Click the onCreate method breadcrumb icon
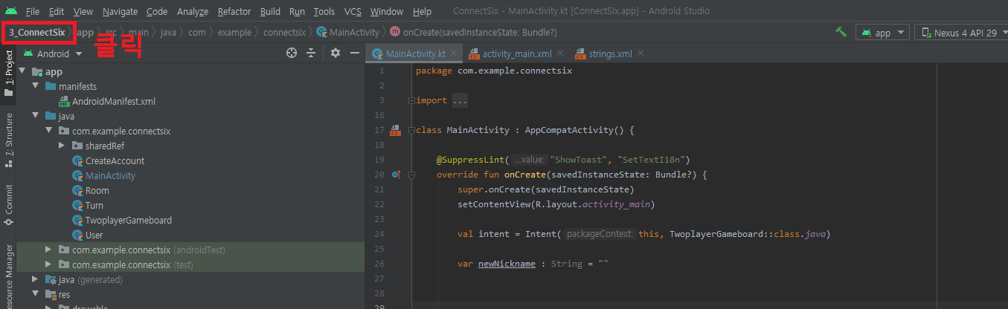This screenshot has height=309, width=1008. (x=394, y=33)
